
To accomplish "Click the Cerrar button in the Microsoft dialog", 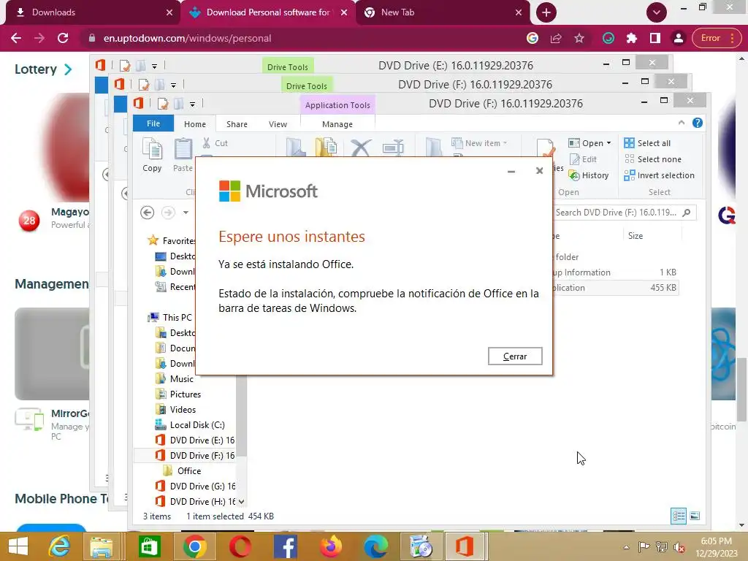I will click(515, 356).
